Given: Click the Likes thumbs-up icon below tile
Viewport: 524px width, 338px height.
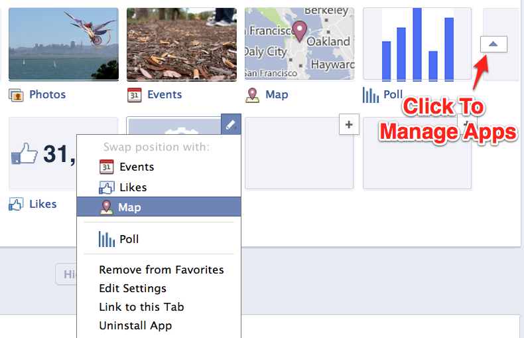Looking at the screenshot, I should 16,205.
